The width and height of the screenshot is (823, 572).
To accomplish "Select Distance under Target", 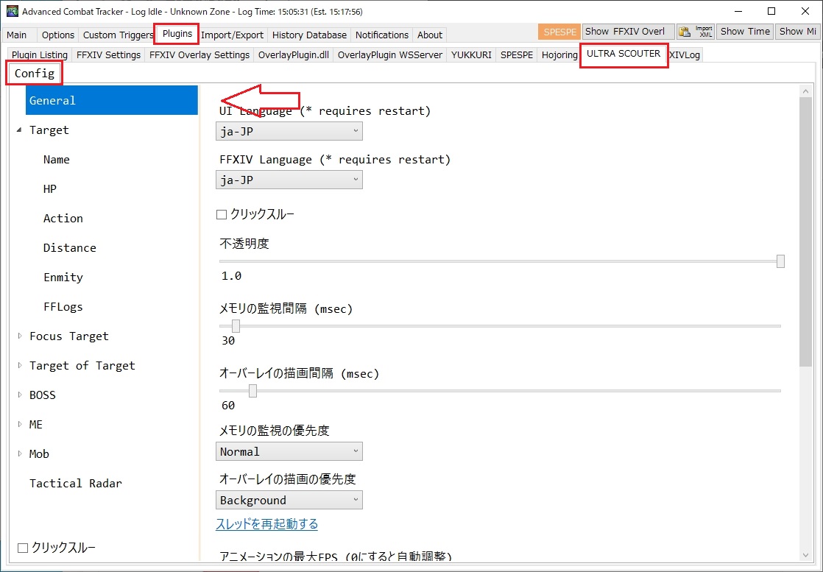I will [x=70, y=247].
